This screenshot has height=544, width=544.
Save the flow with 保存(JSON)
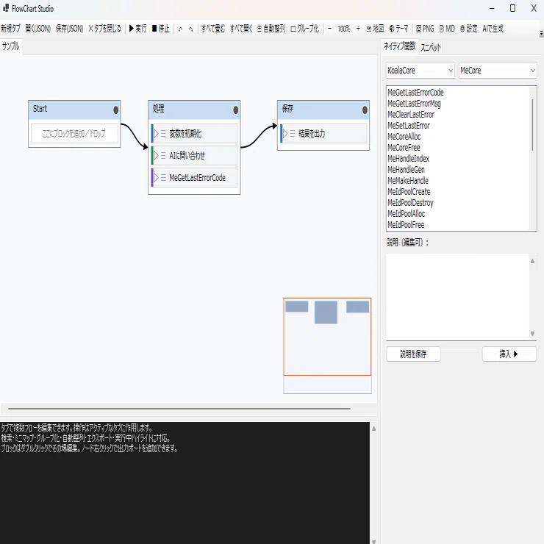coord(69,29)
